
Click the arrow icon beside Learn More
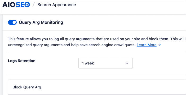coord(159,45)
